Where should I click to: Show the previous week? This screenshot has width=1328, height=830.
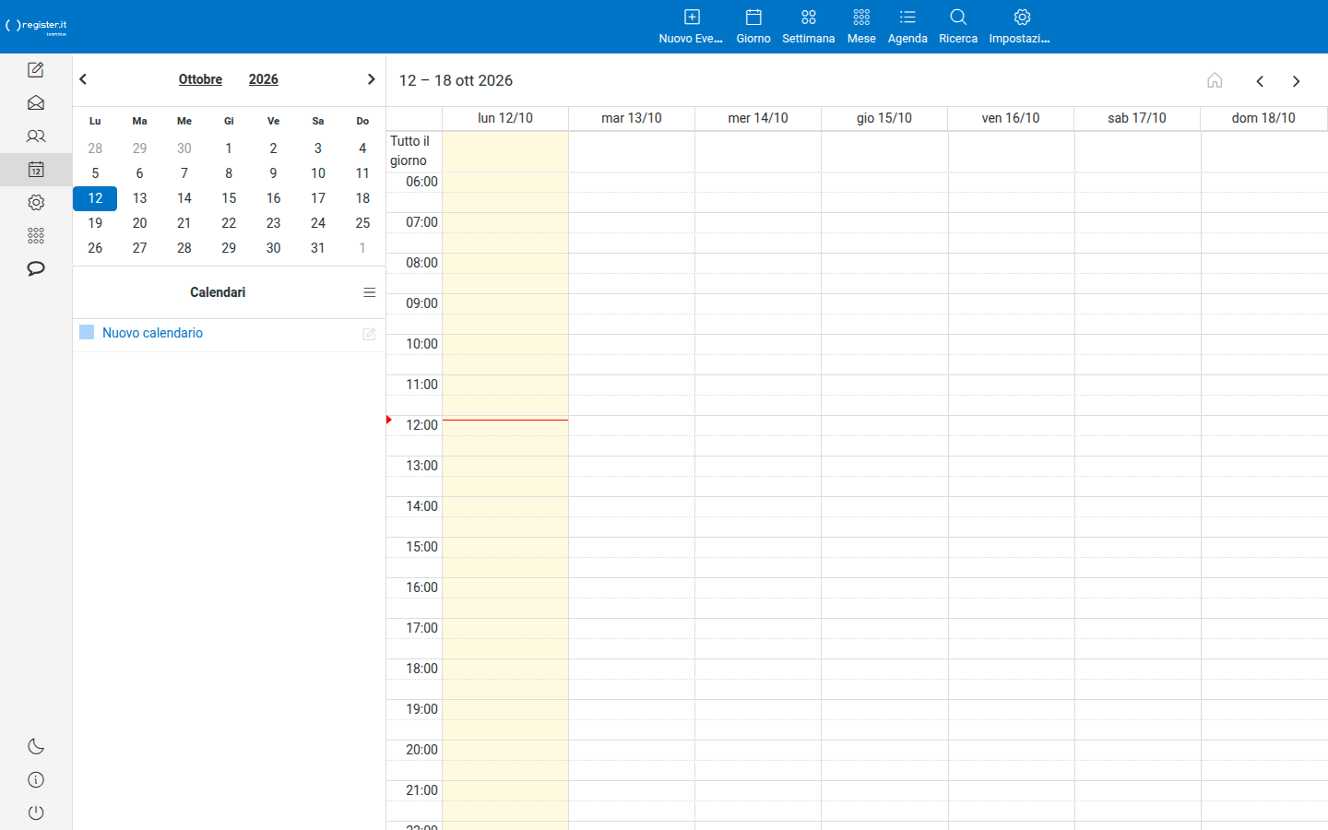[x=1260, y=81]
